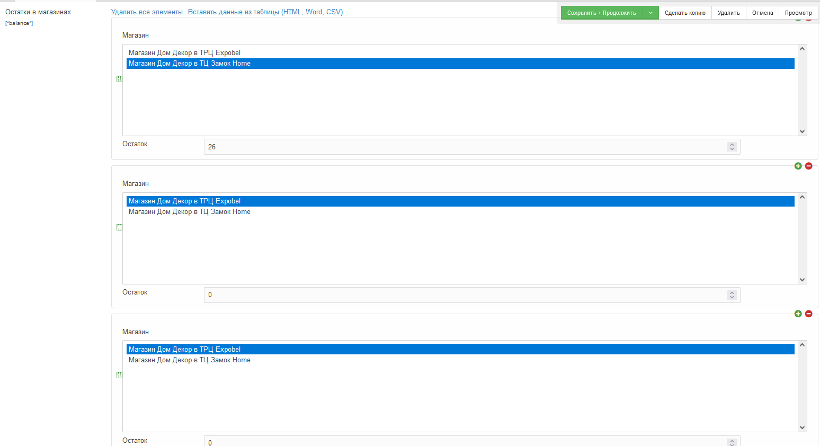Click the second block's Остаток field with 0

coord(472,295)
